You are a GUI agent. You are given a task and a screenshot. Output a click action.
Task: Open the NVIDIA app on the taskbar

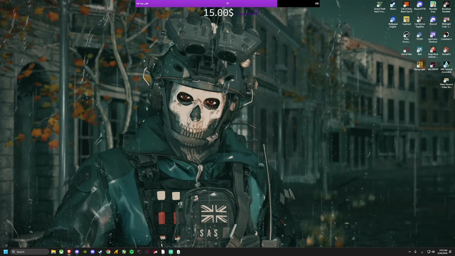tap(85, 252)
